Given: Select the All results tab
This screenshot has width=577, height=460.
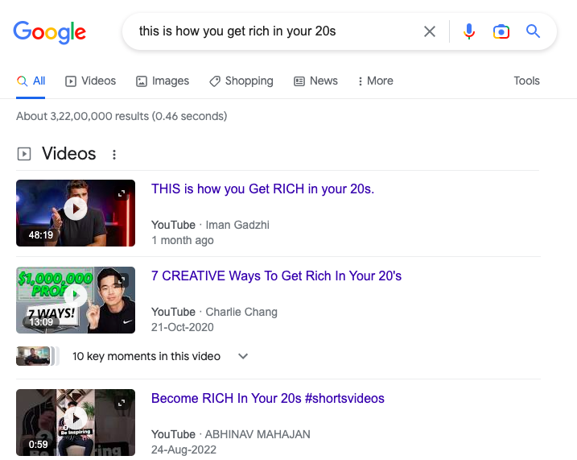Looking at the screenshot, I should tap(31, 81).
